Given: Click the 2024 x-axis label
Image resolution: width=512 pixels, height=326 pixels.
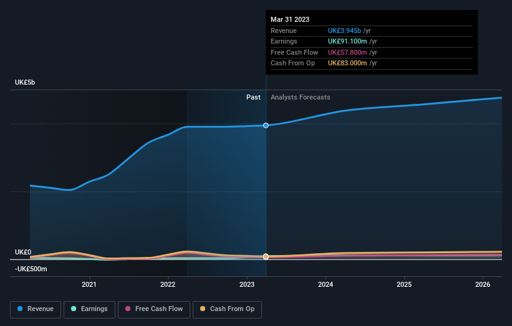Looking at the screenshot, I should pos(326,284).
